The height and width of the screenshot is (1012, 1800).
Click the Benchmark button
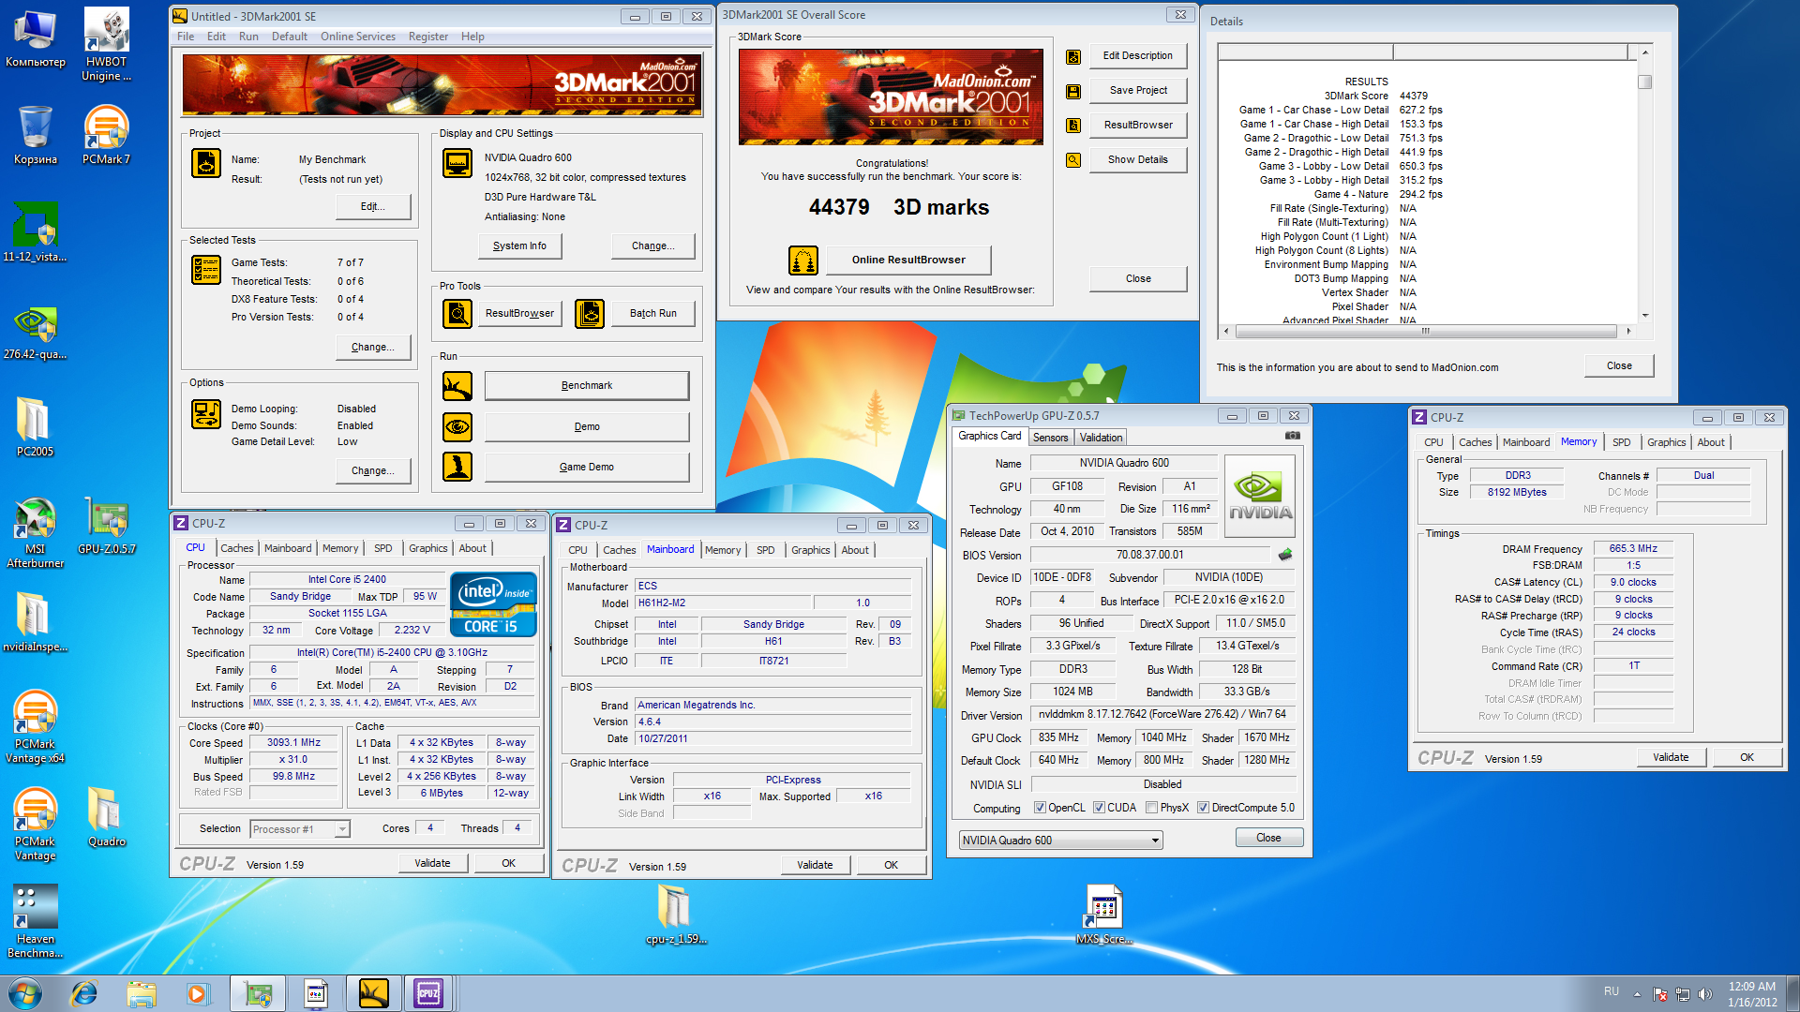click(587, 386)
